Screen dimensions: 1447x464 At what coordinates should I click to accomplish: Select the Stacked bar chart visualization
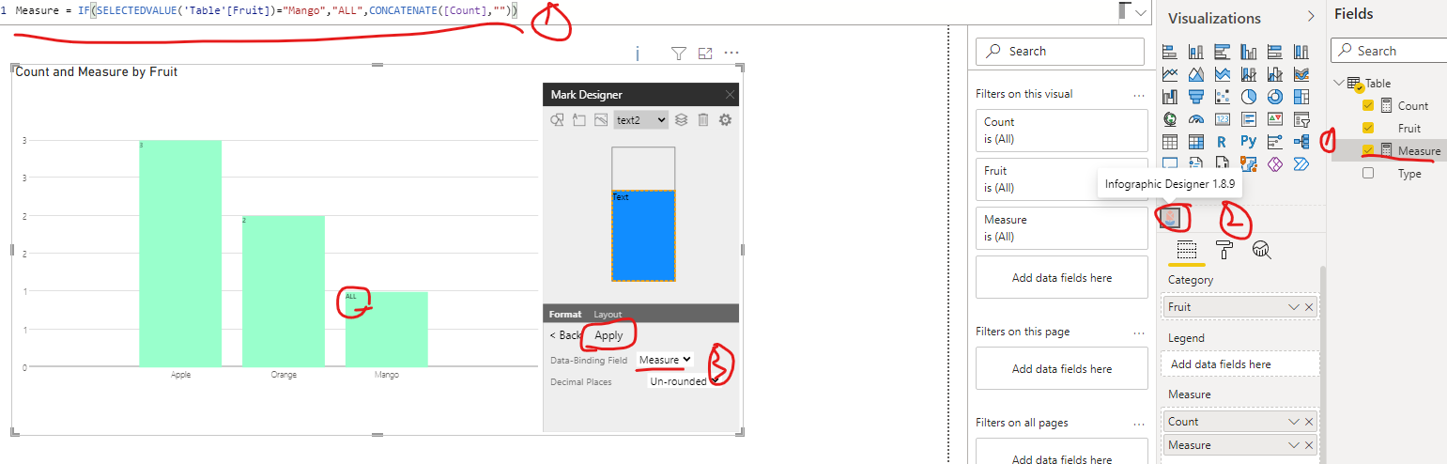tap(1170, 52)
